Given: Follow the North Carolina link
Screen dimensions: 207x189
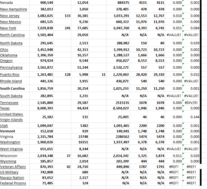Looking at the screenshot, I should coord(12,35).
